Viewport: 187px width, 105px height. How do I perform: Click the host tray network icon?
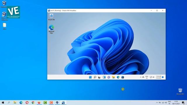click(x=163, y=103)
